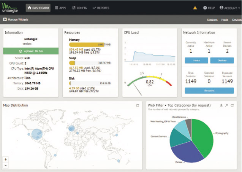This screenshot has height=172, width=242.
Task: Open the Hosts link in the toolbar
Action: (225, 20)
